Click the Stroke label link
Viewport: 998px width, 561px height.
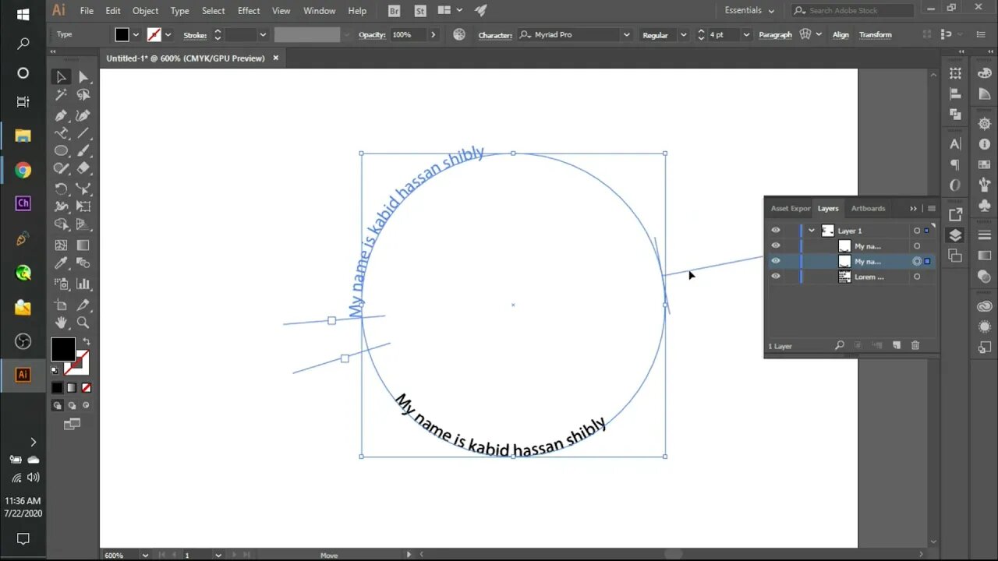pyautogui.click(x=195, y=35)
